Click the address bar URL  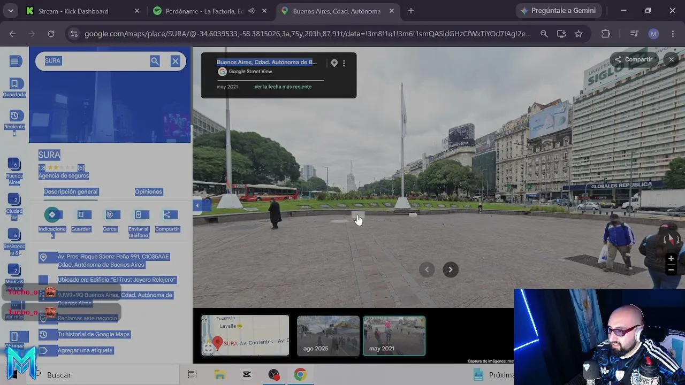pos(308,34)
